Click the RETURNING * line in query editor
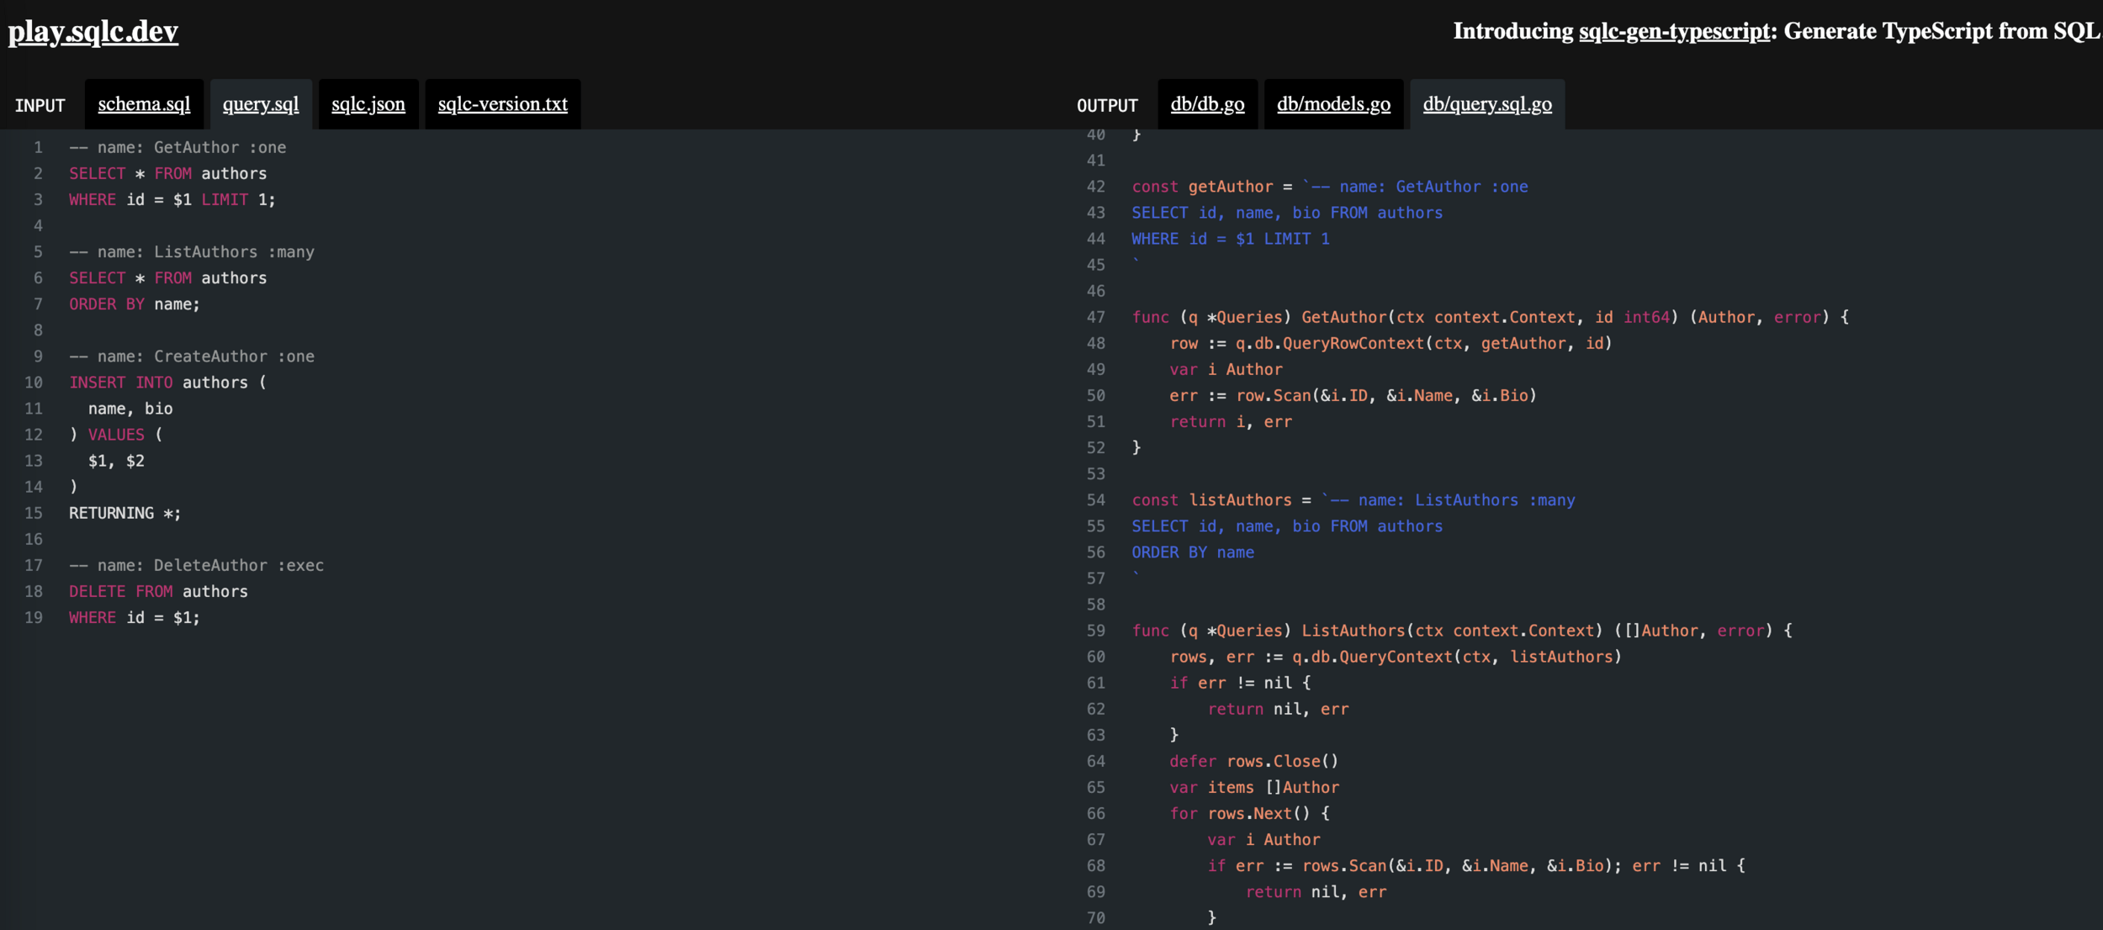Screen dimensions: 2103x930 tap(124, 513)
